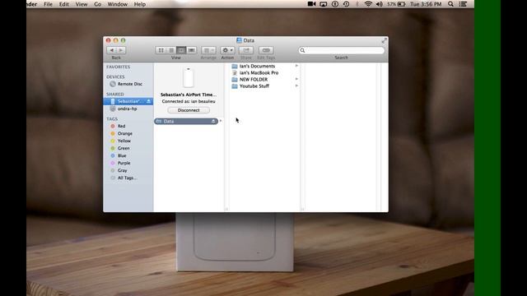
Task: Open the volume menu bar icon
Action: click(380, 4)
